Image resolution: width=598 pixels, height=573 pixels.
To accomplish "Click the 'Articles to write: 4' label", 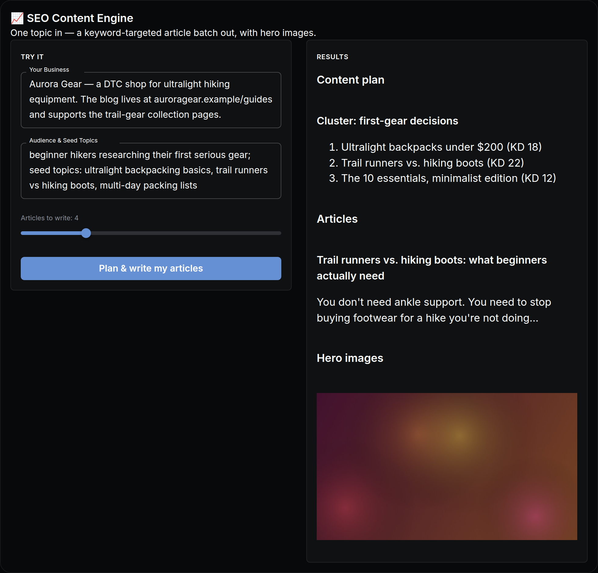I will tap(49, 218).
